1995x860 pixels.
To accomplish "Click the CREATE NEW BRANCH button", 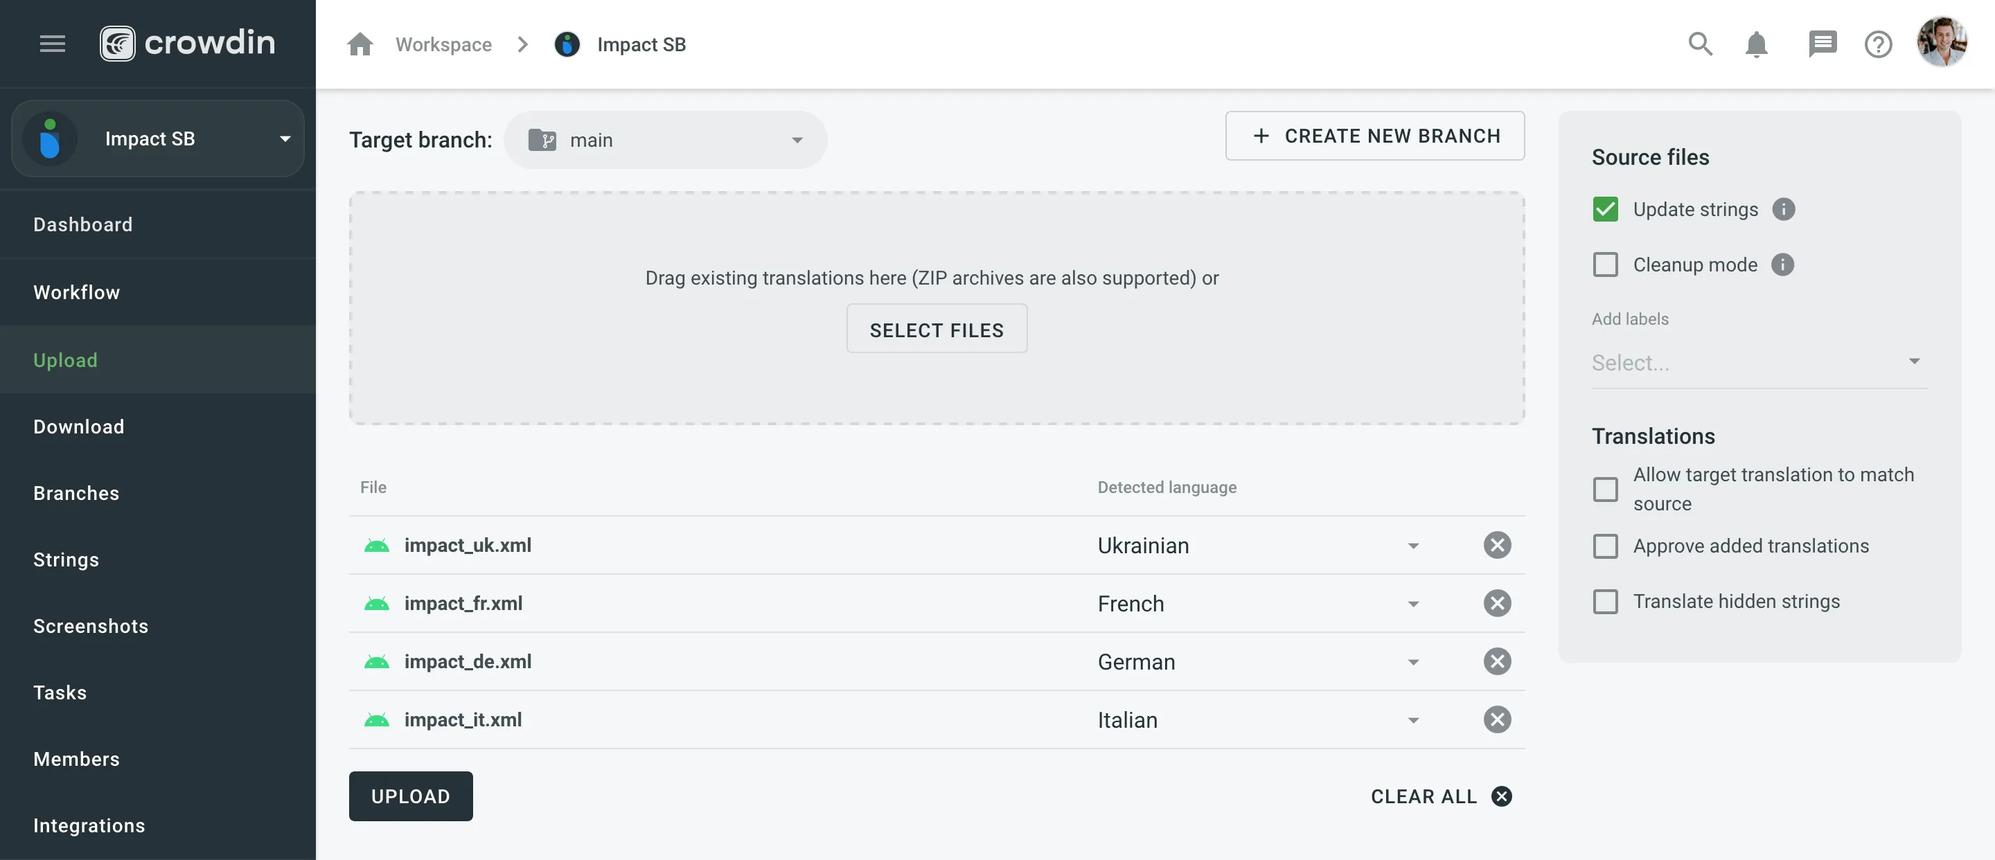I will coord(1374,136).
